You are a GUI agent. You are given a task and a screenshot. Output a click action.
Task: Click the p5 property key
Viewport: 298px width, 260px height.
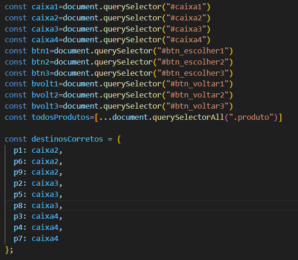click(x=18, y=195)
